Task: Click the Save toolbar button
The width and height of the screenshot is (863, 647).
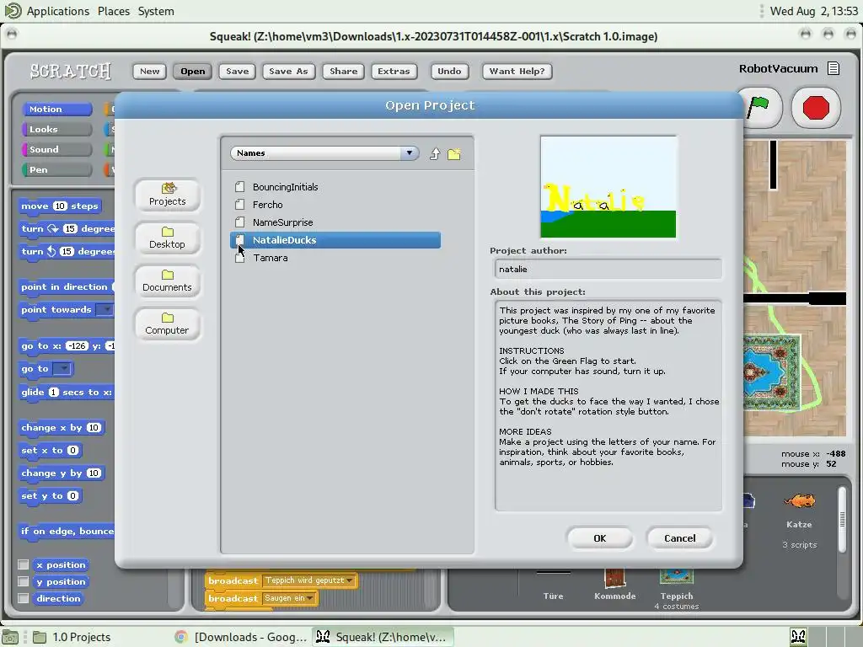Action: [x=237, y=71]
